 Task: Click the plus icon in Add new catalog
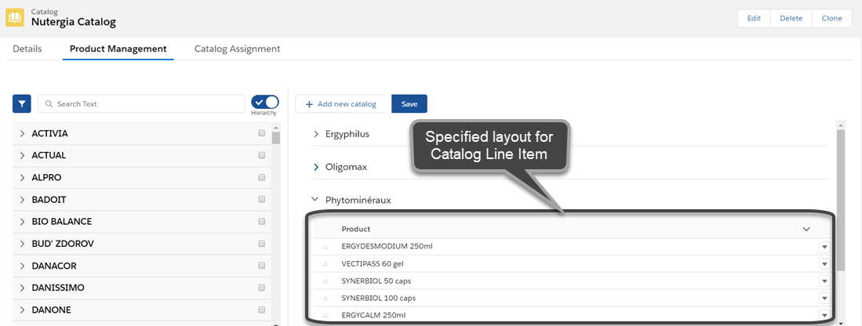309,104
